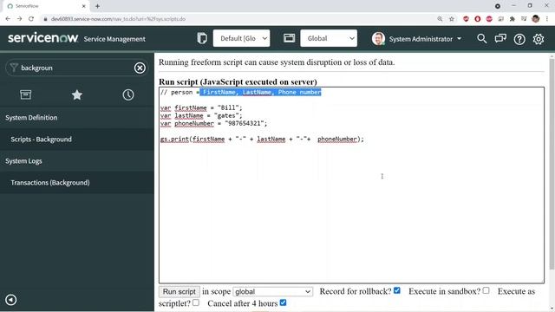Click the System Administrator avatar
Image resolution: width=555 pixels, height=312 pixels.
(x=378, y=38)
